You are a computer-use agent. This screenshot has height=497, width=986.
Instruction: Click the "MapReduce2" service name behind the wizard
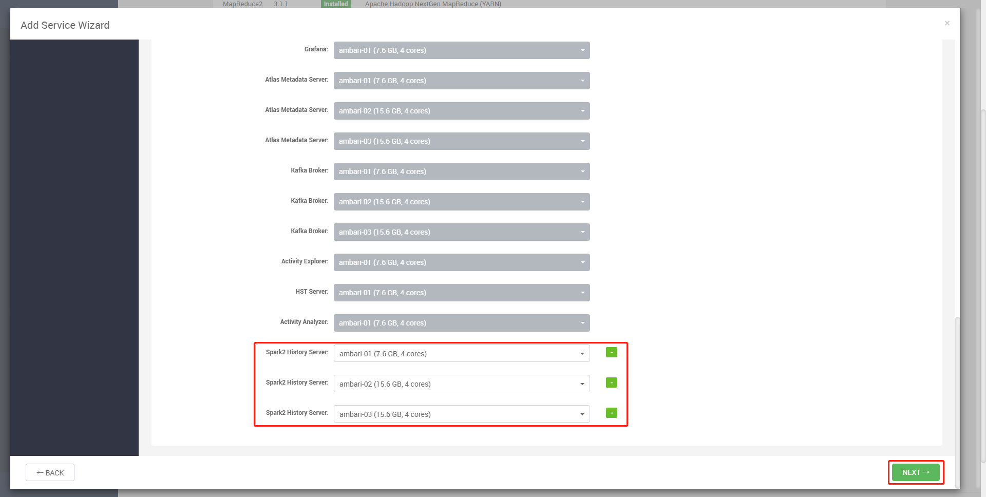243,4
